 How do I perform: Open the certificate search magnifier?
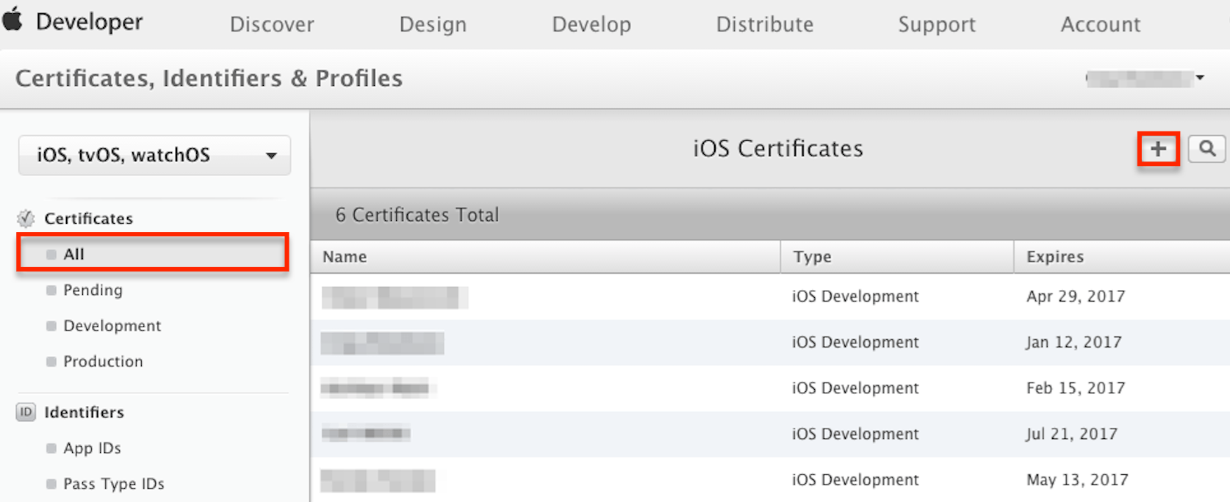tap(1206, 149)
